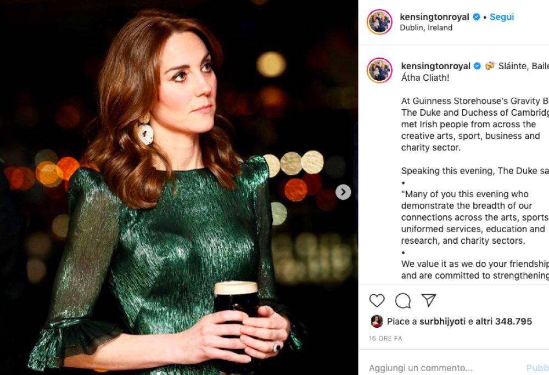Screen dimensions: 549x375
Task: Click the verified badge next to kensingtonroyal header
Action: [475, 17]
